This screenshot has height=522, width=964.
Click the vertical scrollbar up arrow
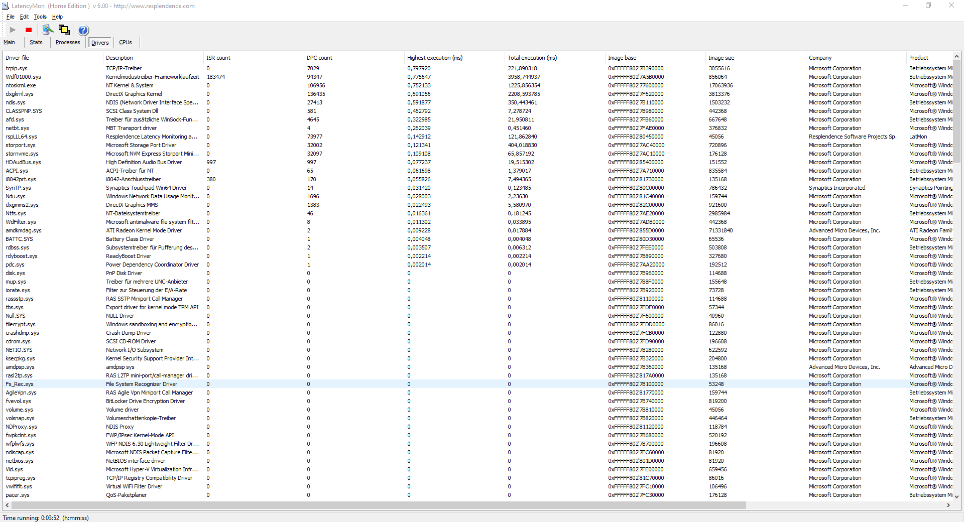957,57
